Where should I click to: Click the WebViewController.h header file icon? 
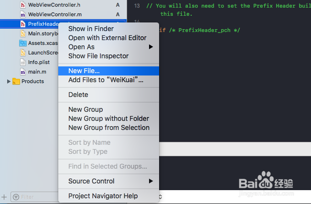[x=23, y=4]
